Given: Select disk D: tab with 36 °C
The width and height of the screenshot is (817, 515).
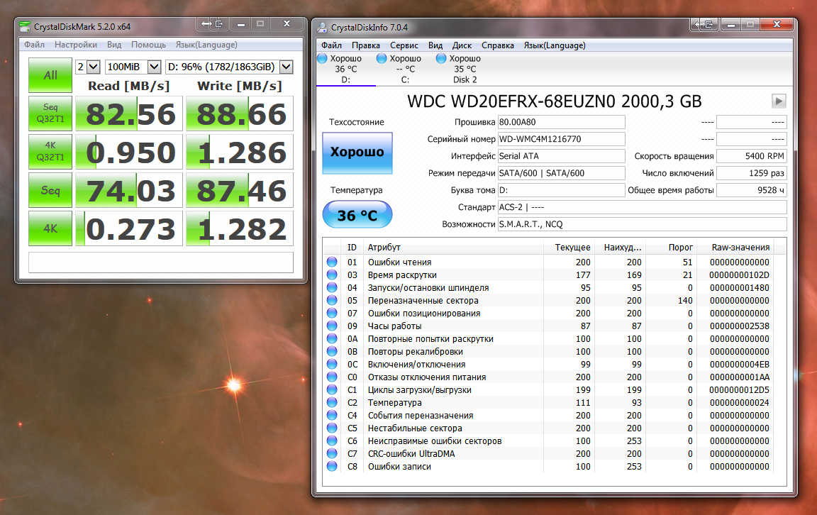Looking at the screenshot, I should point(346,69).
